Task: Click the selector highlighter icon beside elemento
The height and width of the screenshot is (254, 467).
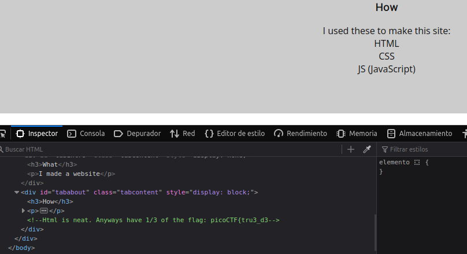Action: pos(416,163)
